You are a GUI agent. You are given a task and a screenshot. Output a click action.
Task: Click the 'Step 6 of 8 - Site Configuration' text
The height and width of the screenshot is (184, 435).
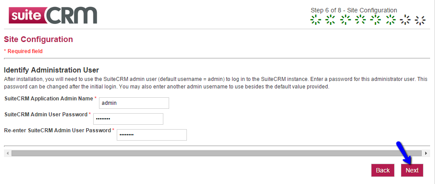point(354,10)
